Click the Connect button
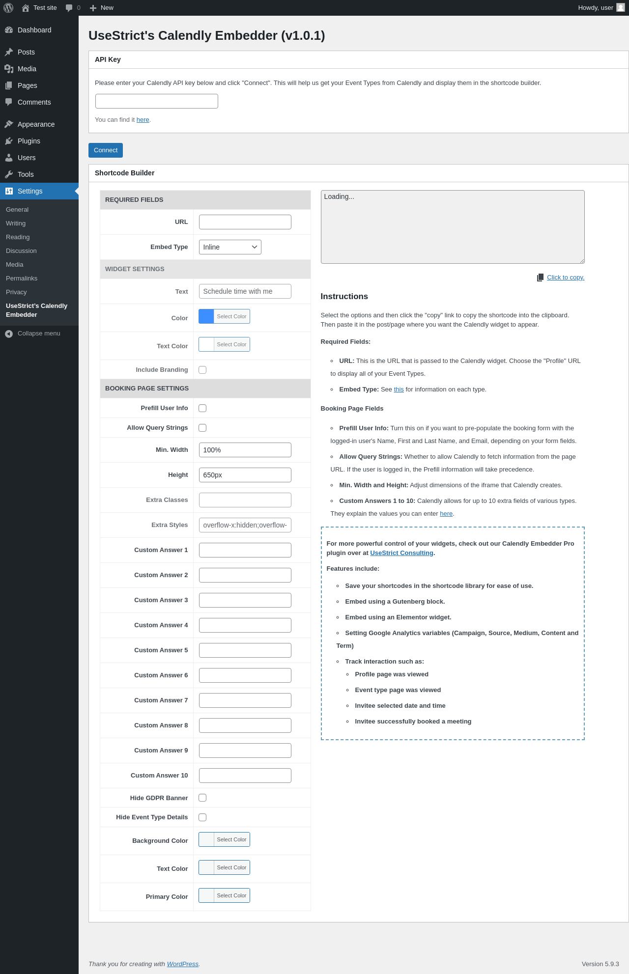629x974 pixels. point(106,150)
